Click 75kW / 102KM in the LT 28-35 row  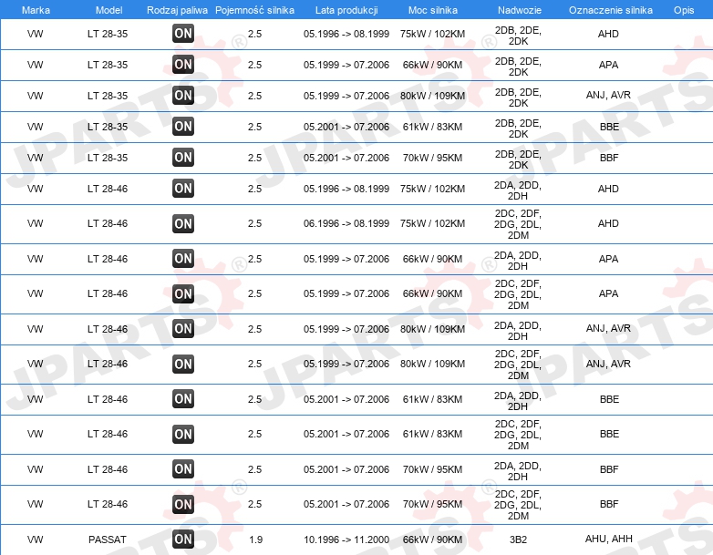pyautogui.click(x=432, y=34)
